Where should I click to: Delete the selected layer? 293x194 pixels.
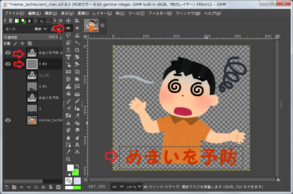(x=58, y=187)
